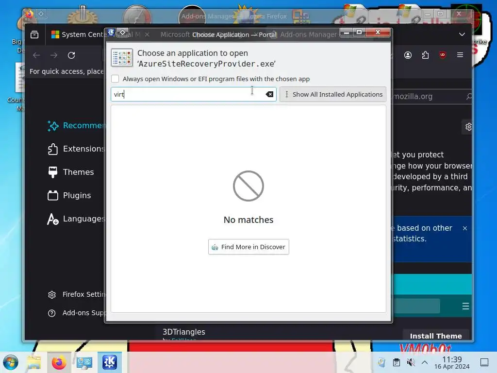Open the Firefox hamburger application menu
Screen dimensions: 497x373
click(x=460, y=55)
